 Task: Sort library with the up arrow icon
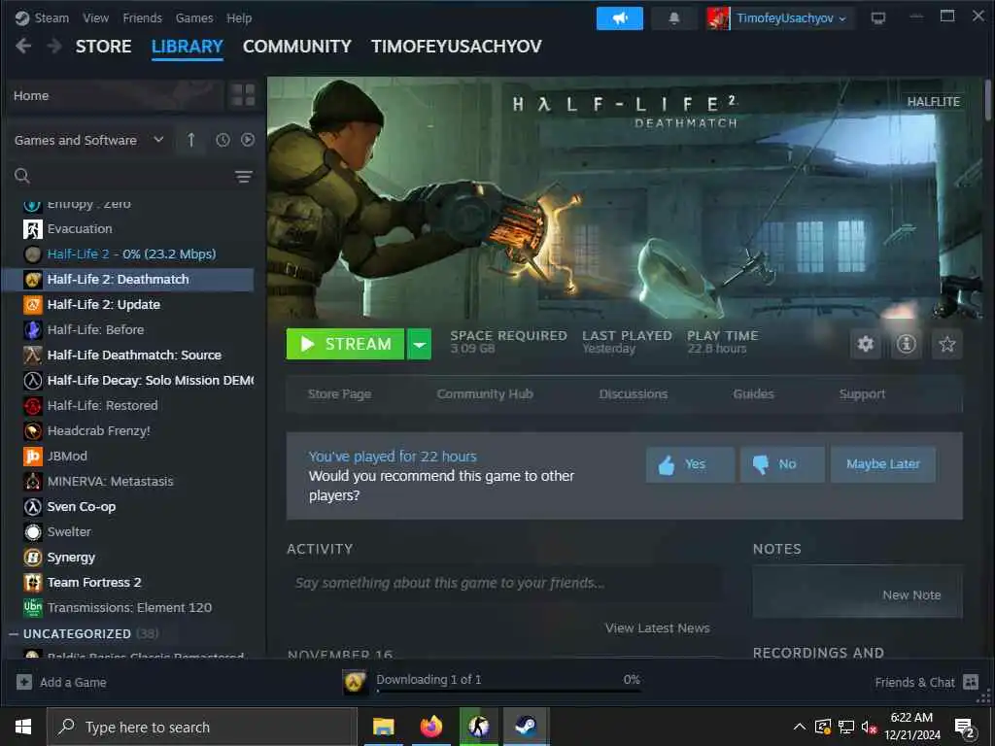191,140
